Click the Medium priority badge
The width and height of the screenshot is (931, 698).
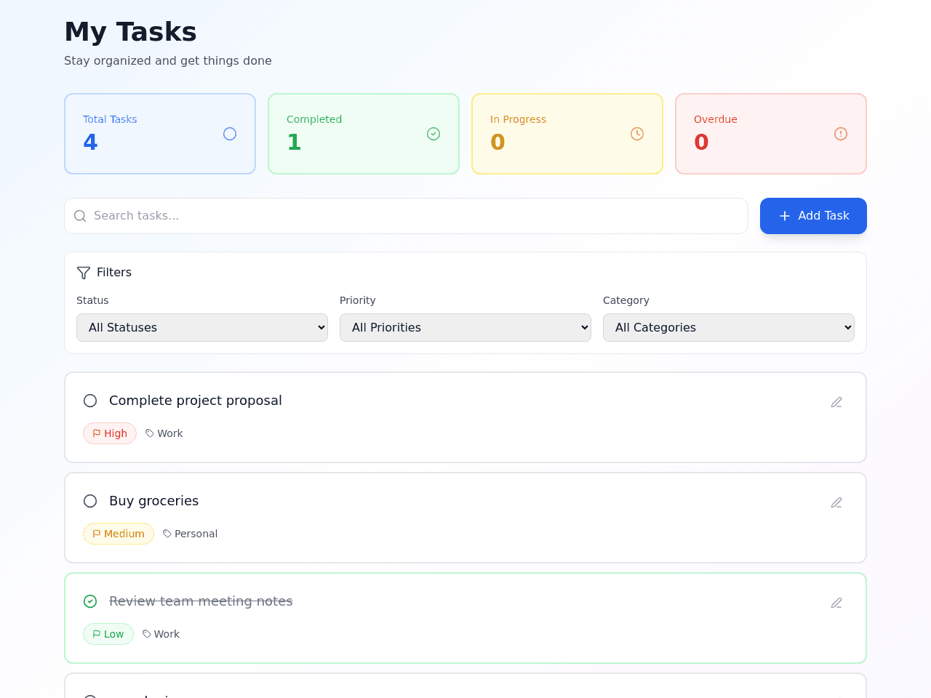119,534
